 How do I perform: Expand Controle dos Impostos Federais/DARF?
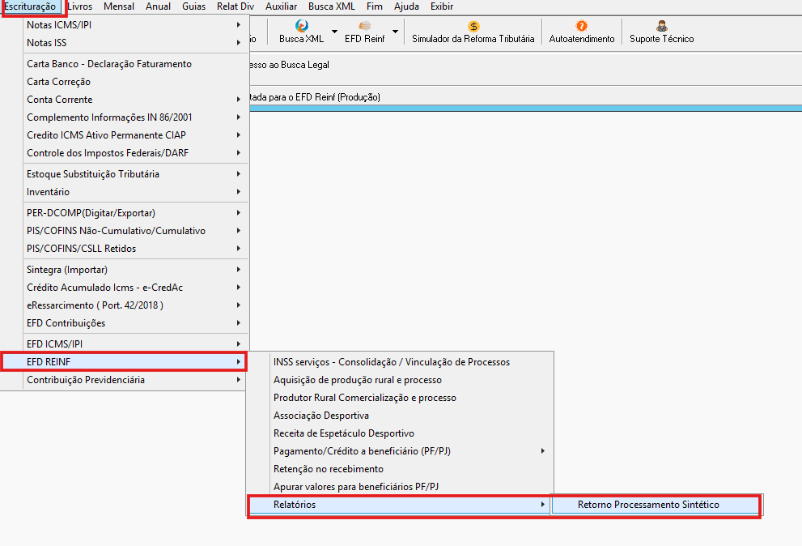pos(134,153)
